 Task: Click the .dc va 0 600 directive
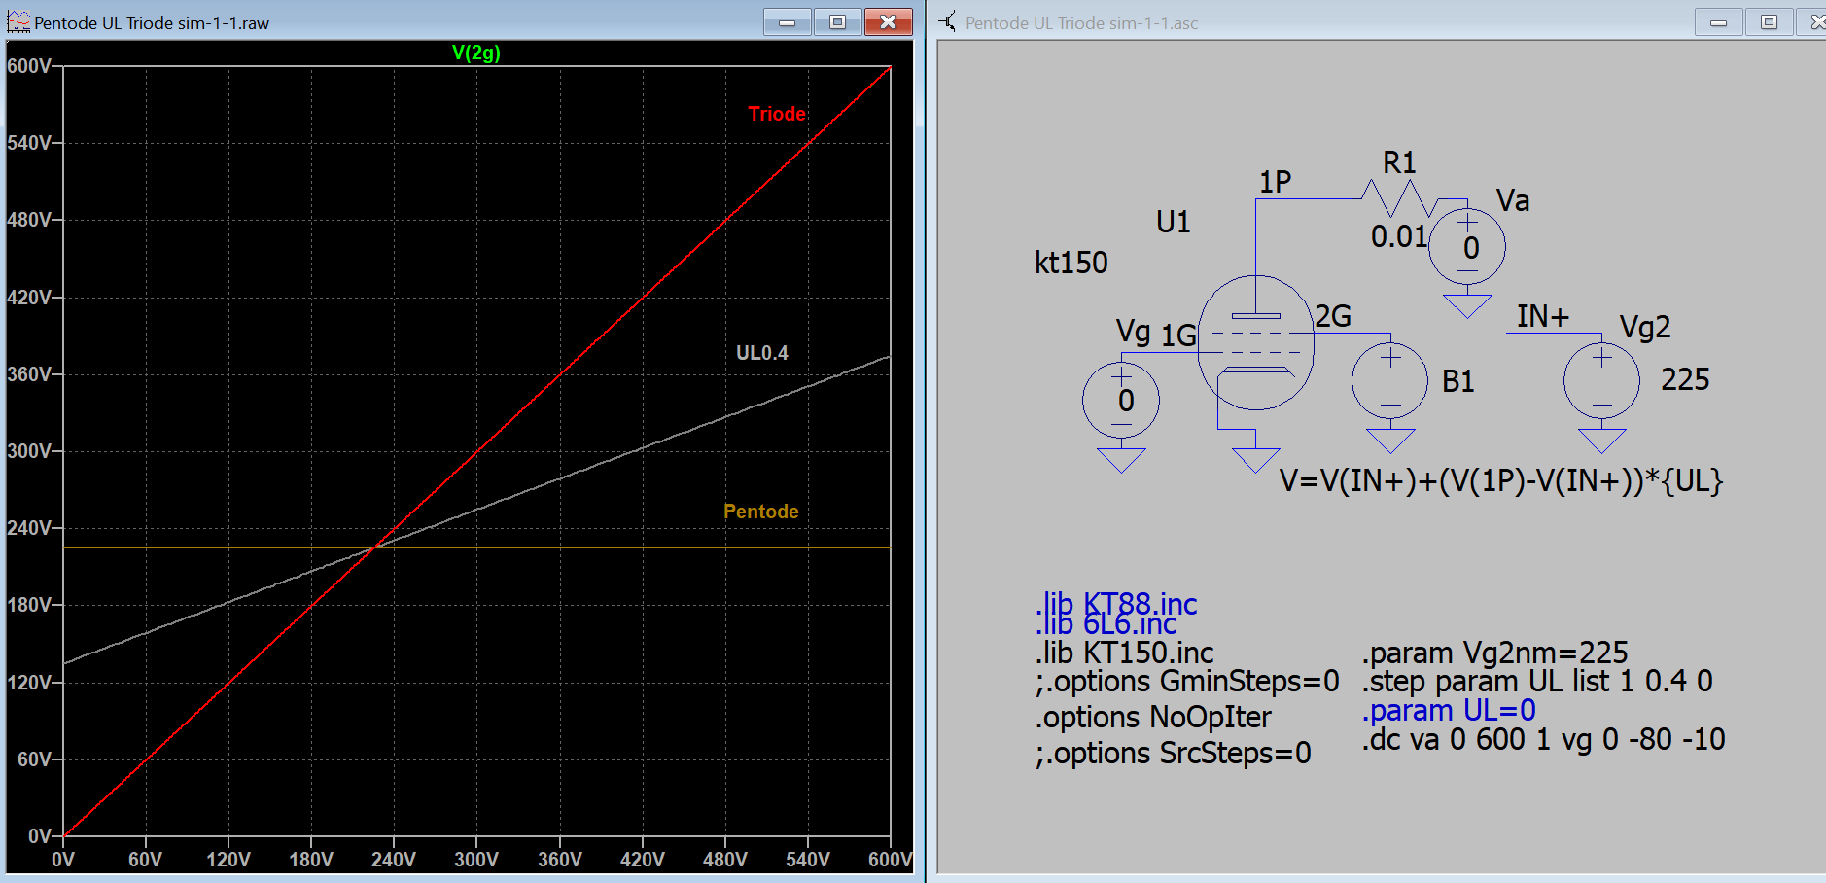[1543, 740]
